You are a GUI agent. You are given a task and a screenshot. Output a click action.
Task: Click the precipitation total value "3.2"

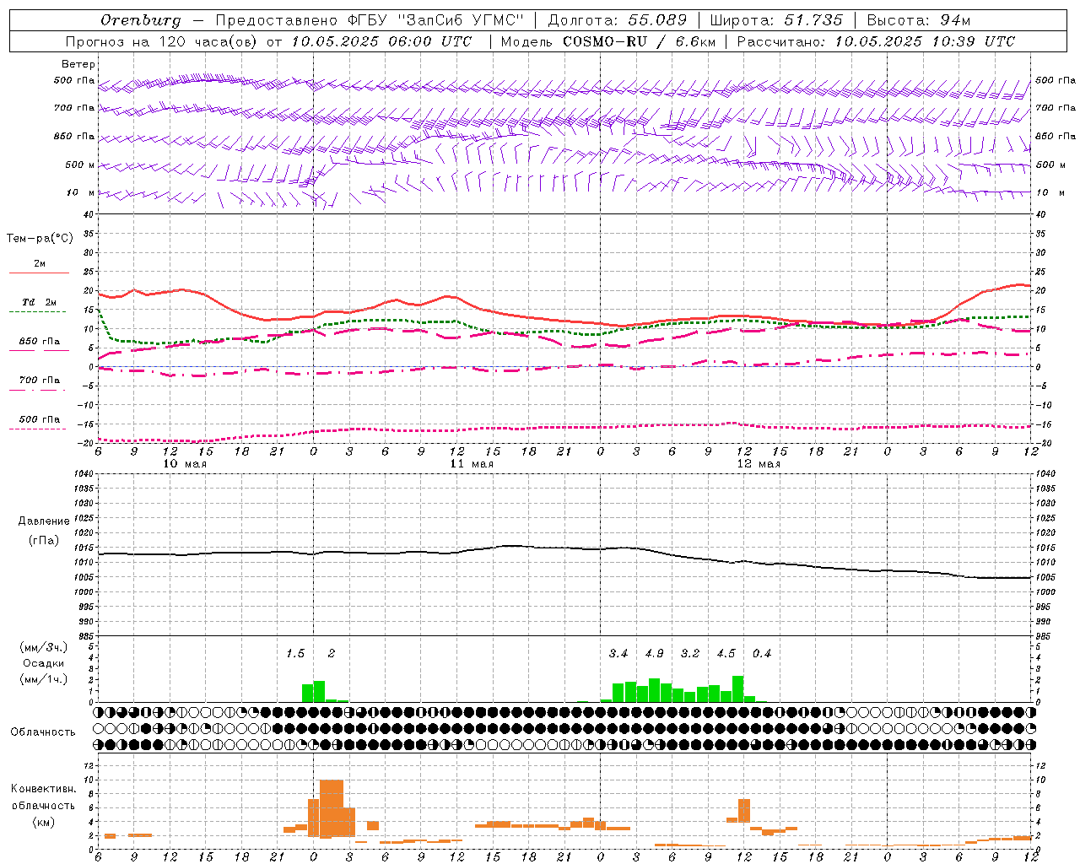tap(690, 654)
